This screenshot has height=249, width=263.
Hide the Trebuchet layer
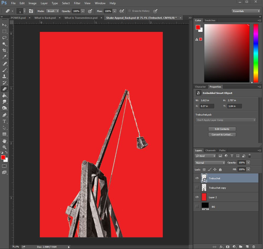coord(197,178)
